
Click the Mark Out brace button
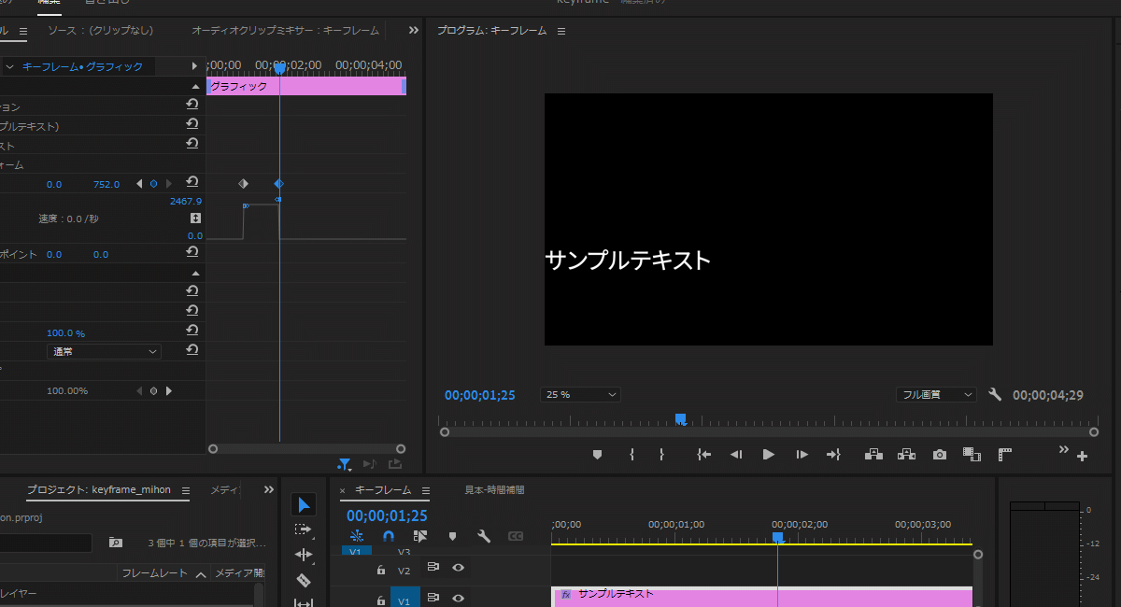661,455
